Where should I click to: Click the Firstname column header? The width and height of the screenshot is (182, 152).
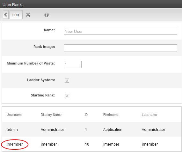coord(111,115)
